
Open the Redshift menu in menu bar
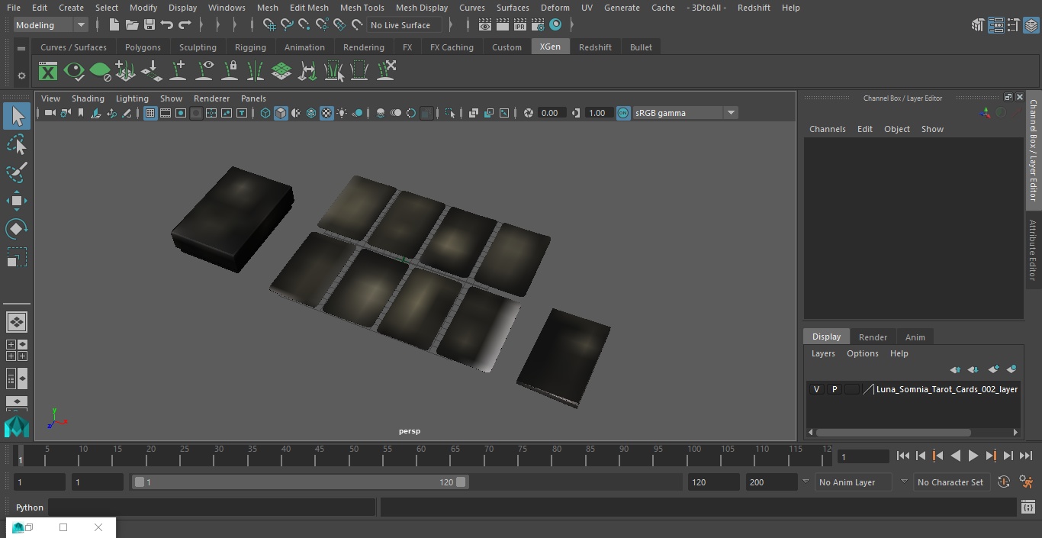(754, 8)
